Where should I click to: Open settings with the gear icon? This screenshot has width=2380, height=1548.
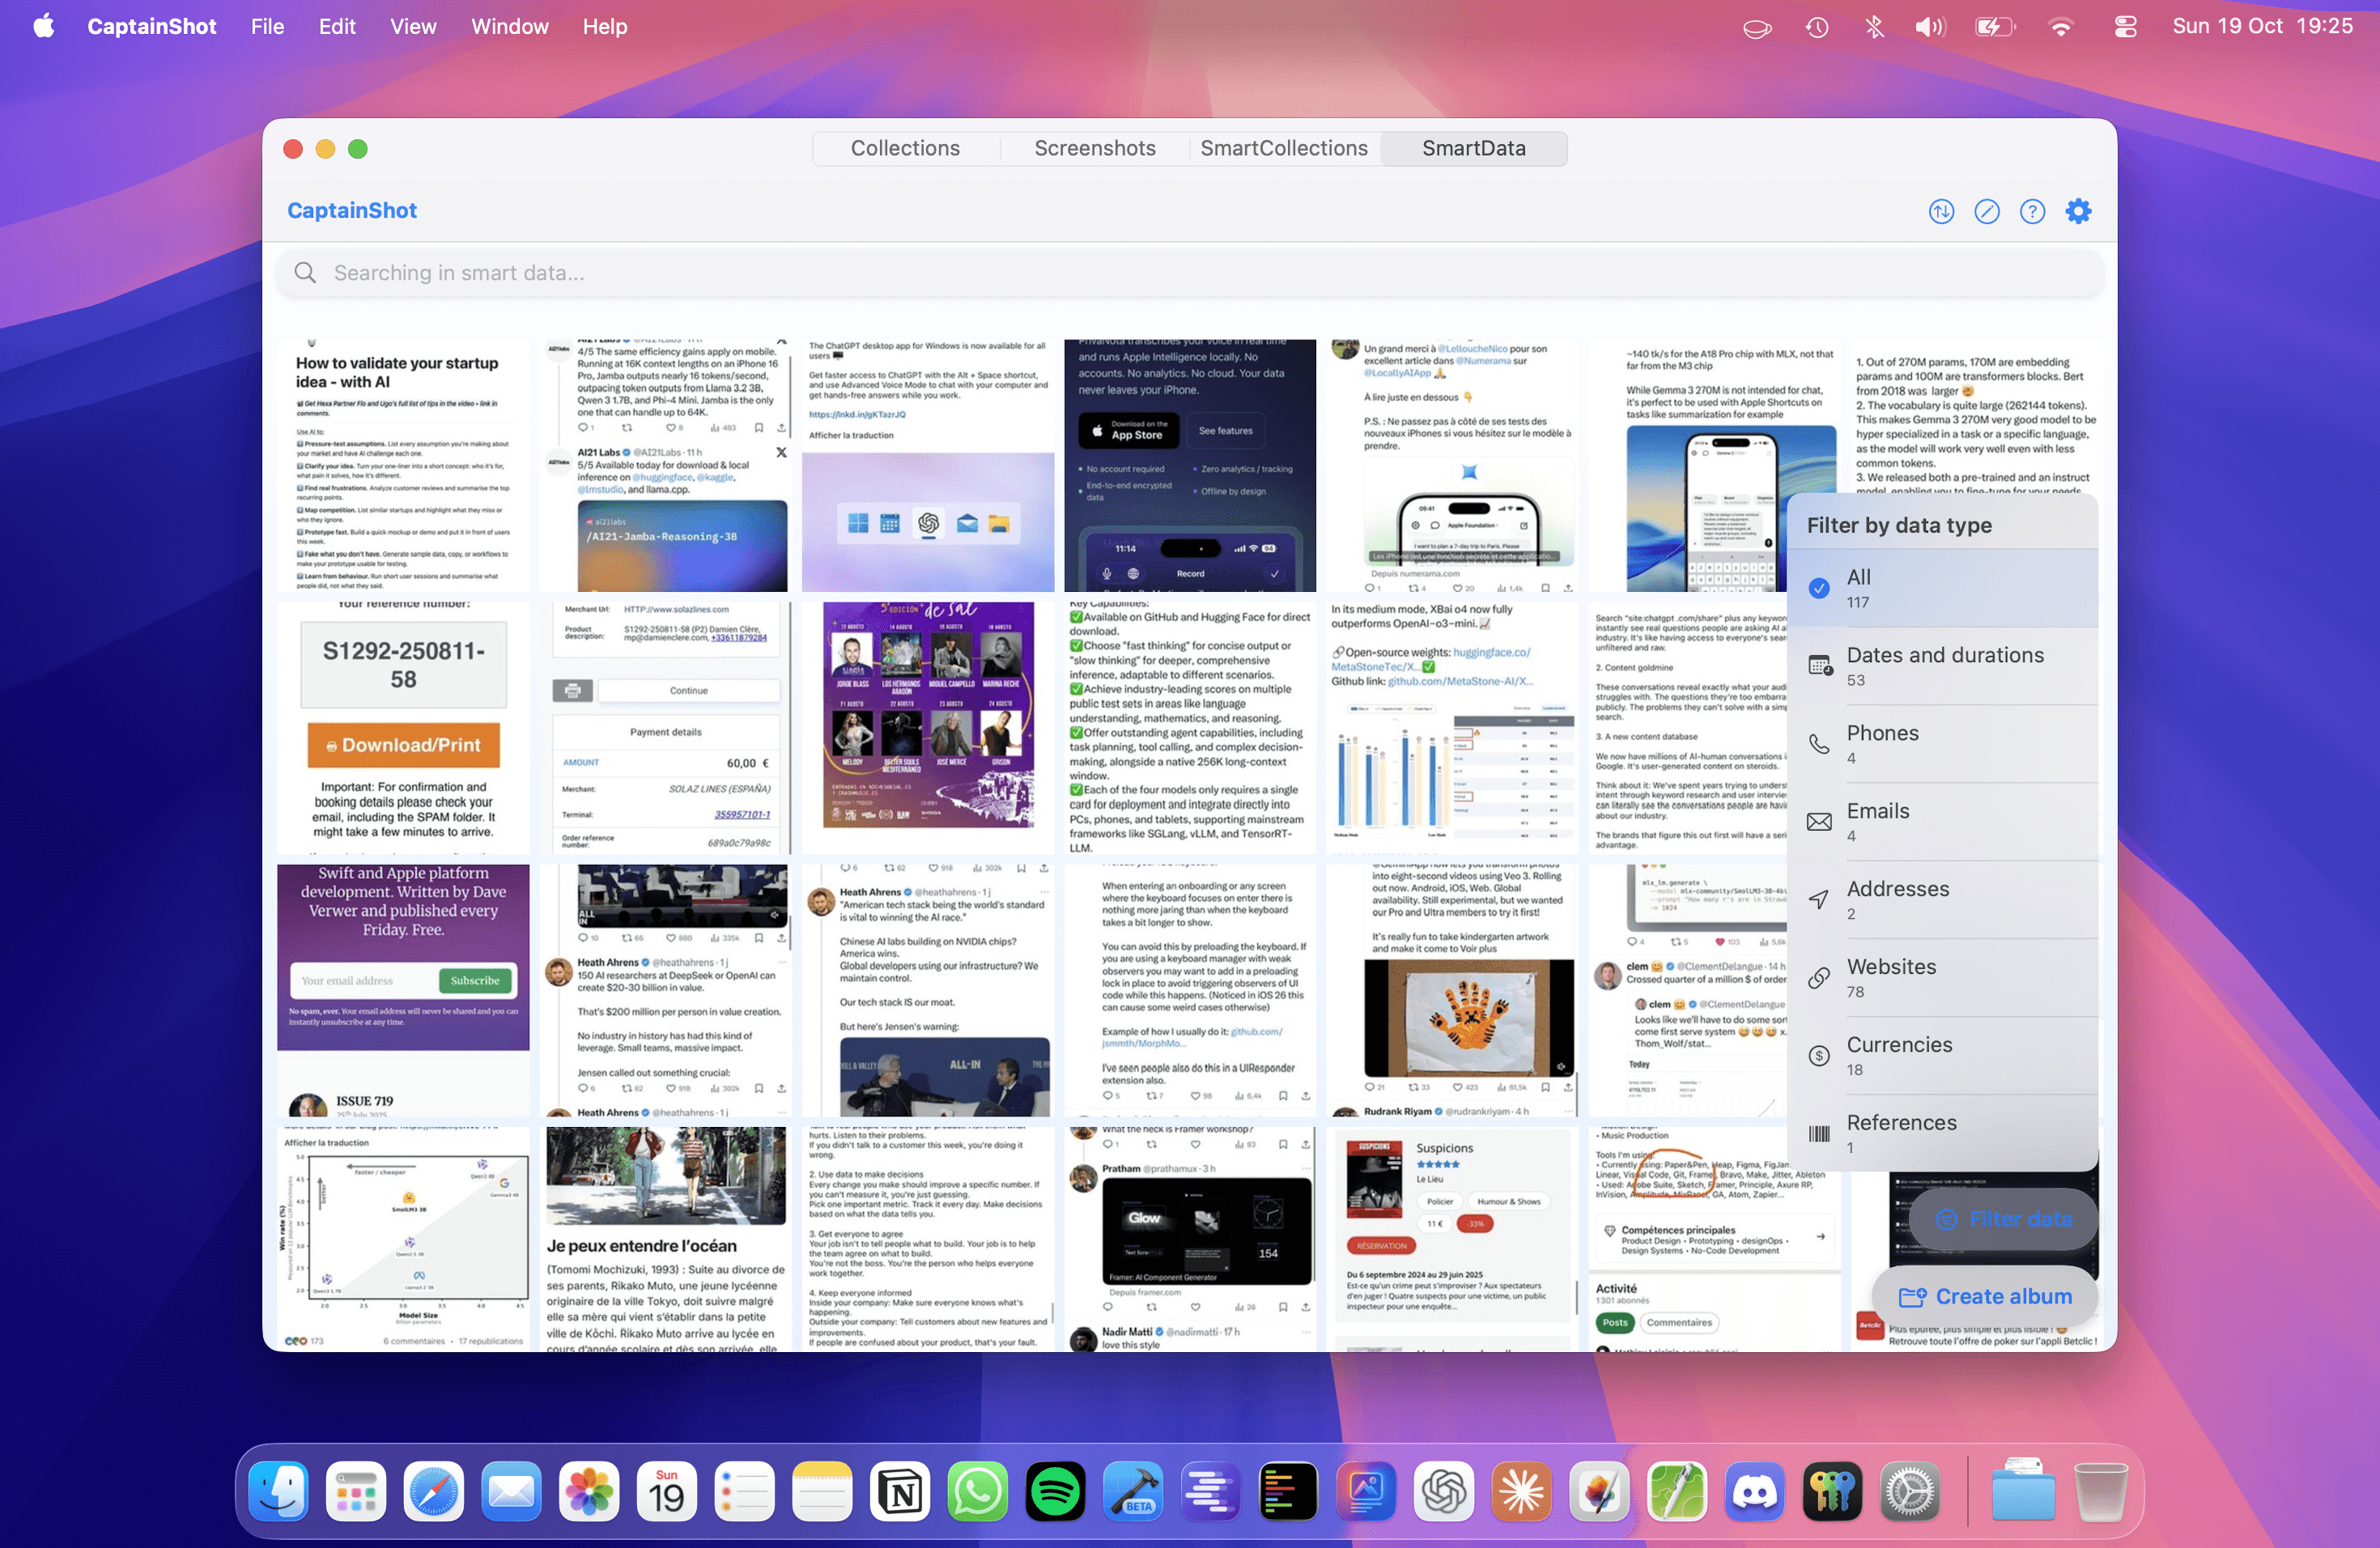click(x=2078, y=211)
